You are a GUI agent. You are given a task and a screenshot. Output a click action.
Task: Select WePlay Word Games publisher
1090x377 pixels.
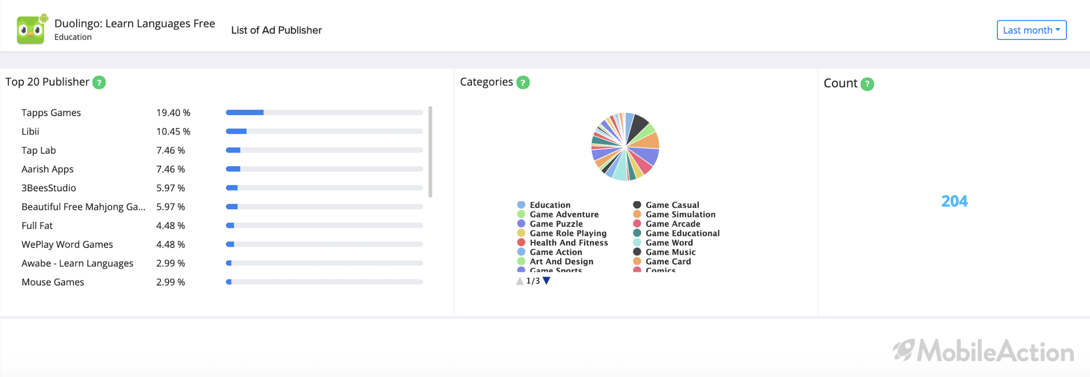coord(67,245)
